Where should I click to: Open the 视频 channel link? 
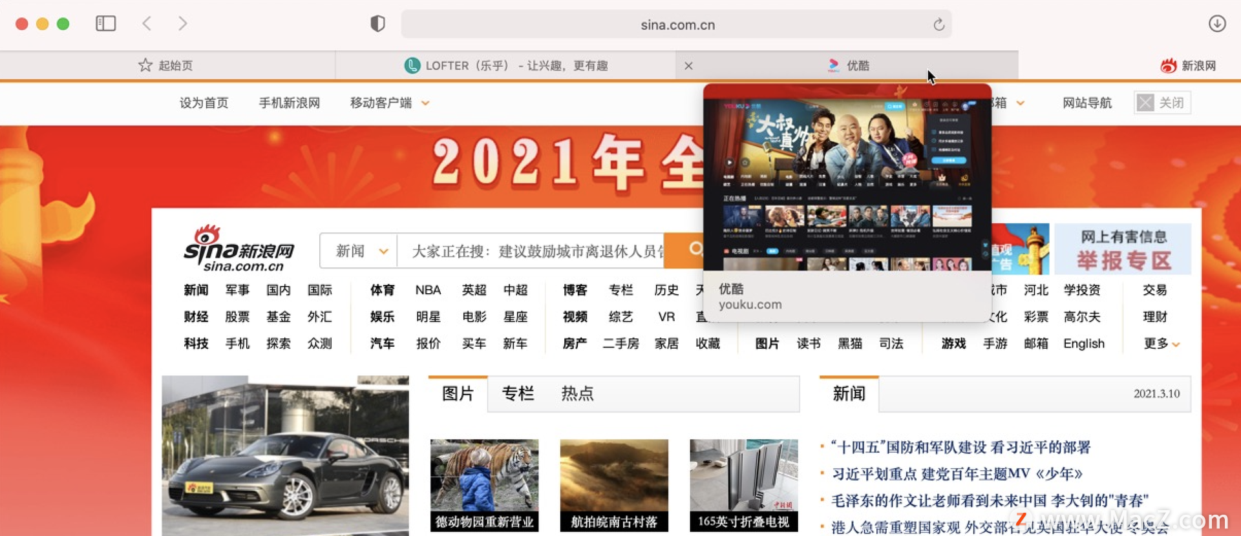coord(575,316)
